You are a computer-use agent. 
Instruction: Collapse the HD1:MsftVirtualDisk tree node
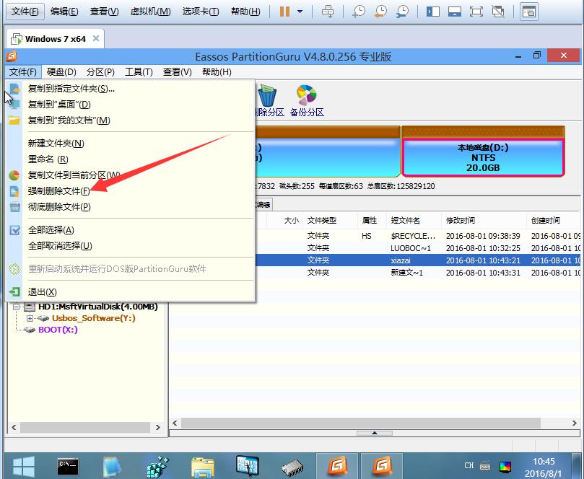pyautogui.click(x=17, y=307)
